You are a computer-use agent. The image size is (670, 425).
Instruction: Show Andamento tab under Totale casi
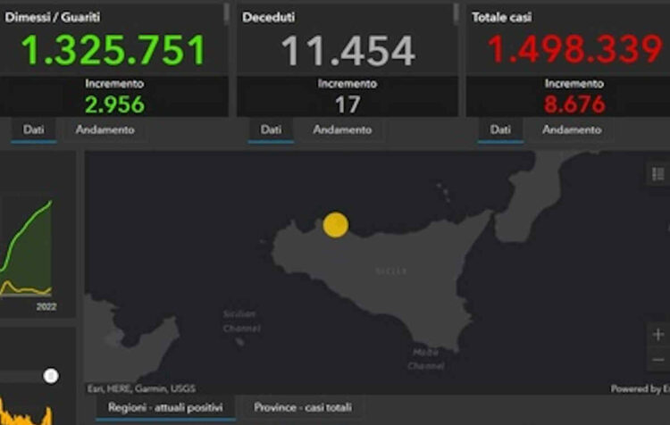pyautogui.click(x=572, y=130)
